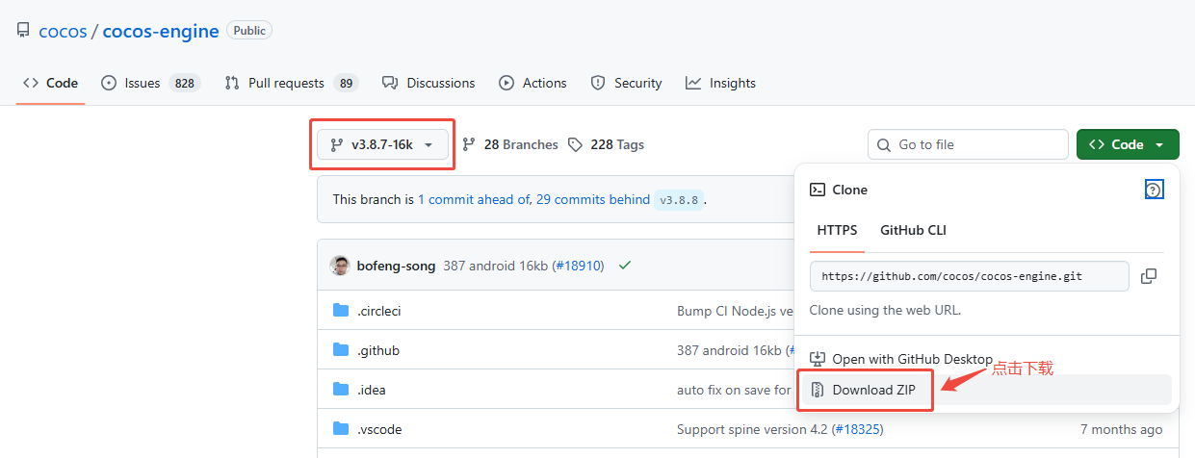Click the Actions play icon
This screenshot has width=1195, height=458.
[507, 83]
